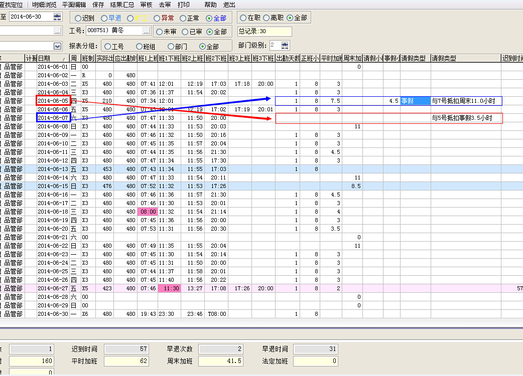The width and height of the screenshot is (523, 376).
Task: Click the 迟到时间 summary field showing 57
Action: pyautogui.click(x=126, y=349)
